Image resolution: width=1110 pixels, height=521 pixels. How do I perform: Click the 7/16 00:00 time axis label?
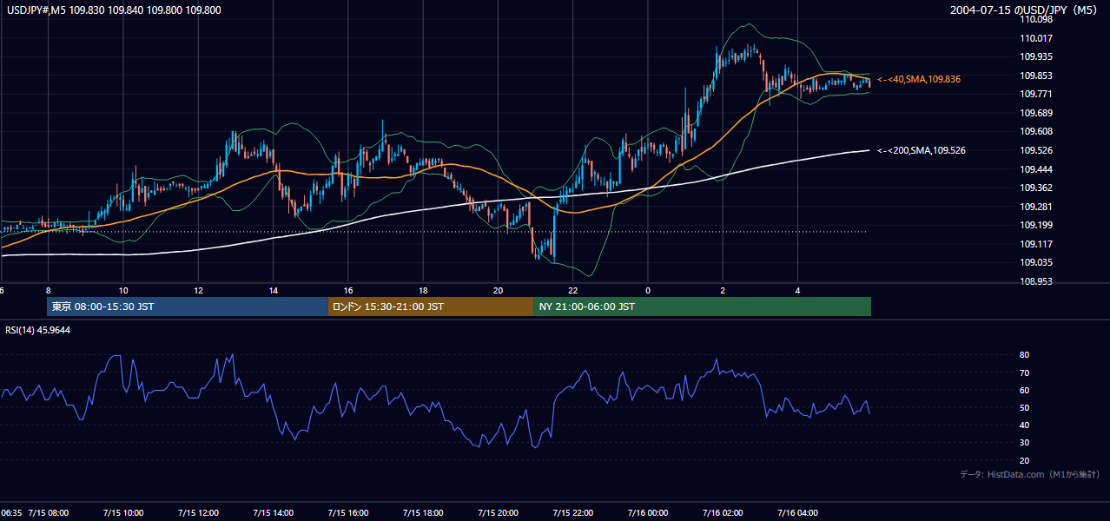(648, 512)
